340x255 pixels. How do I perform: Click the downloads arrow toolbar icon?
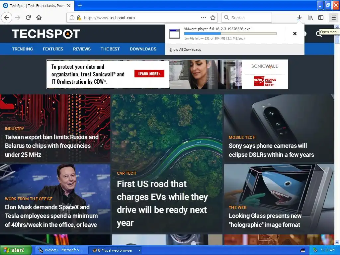[x=299, y=18]
